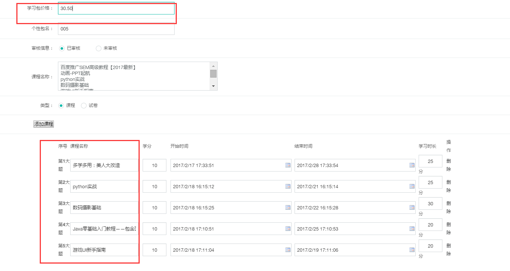Delete the 游戏UI新手指南 course row
This screenshot has width=510, height=271.
[x=449, y=250]
